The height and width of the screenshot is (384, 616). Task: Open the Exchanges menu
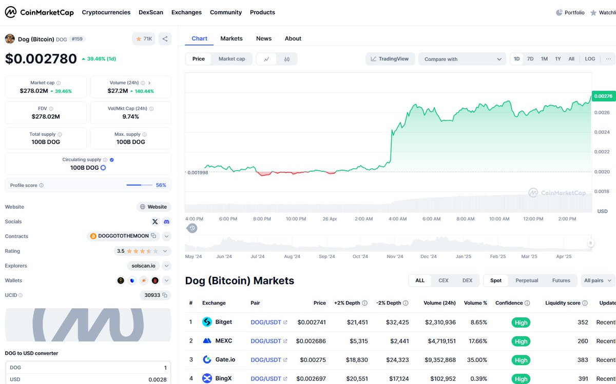click(186, 12)
